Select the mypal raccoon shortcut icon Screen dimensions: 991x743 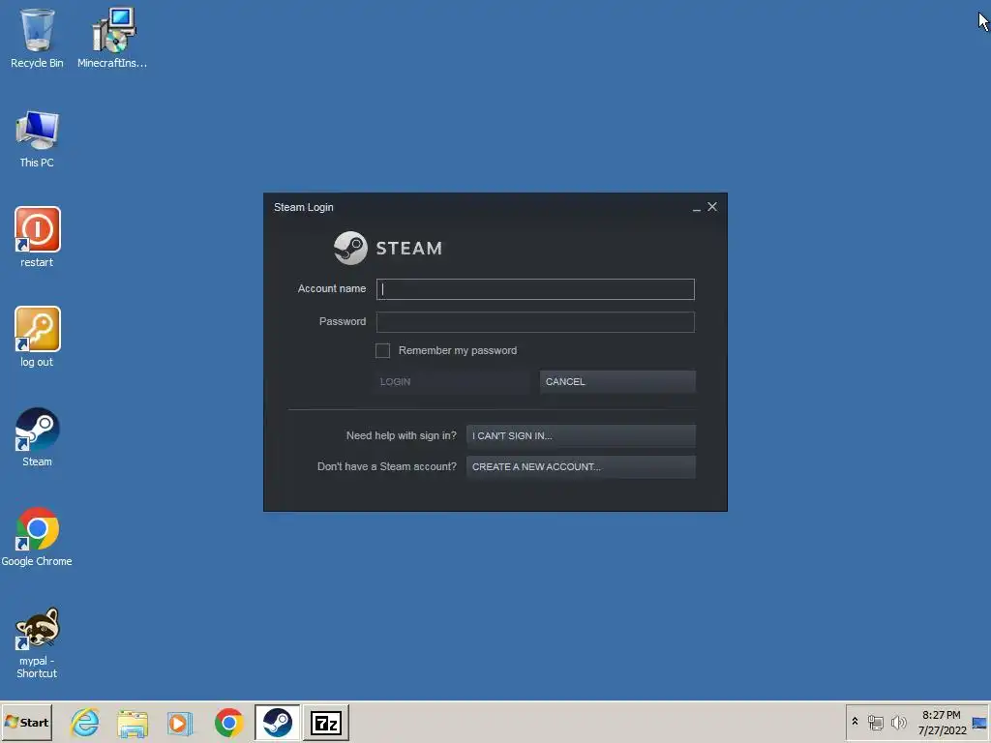[37, 642]
